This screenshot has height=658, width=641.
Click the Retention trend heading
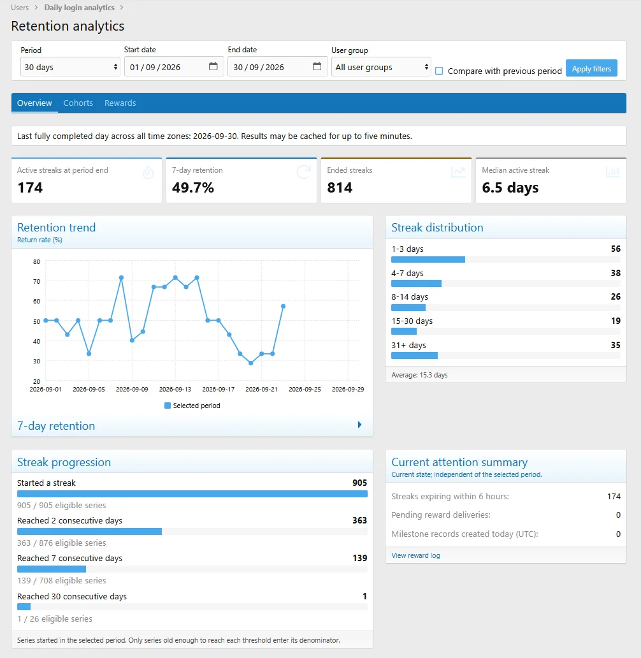pos(56,228)
